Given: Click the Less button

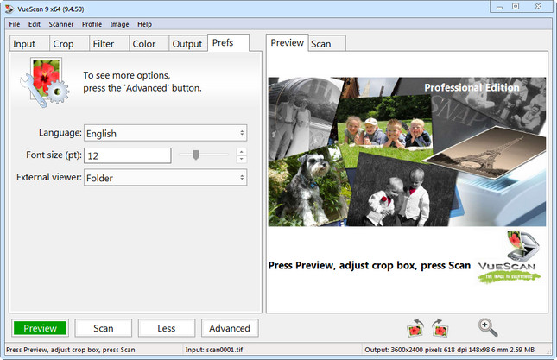Looking at the screenshot, I should pyautogui.click(x=167, y=328).
